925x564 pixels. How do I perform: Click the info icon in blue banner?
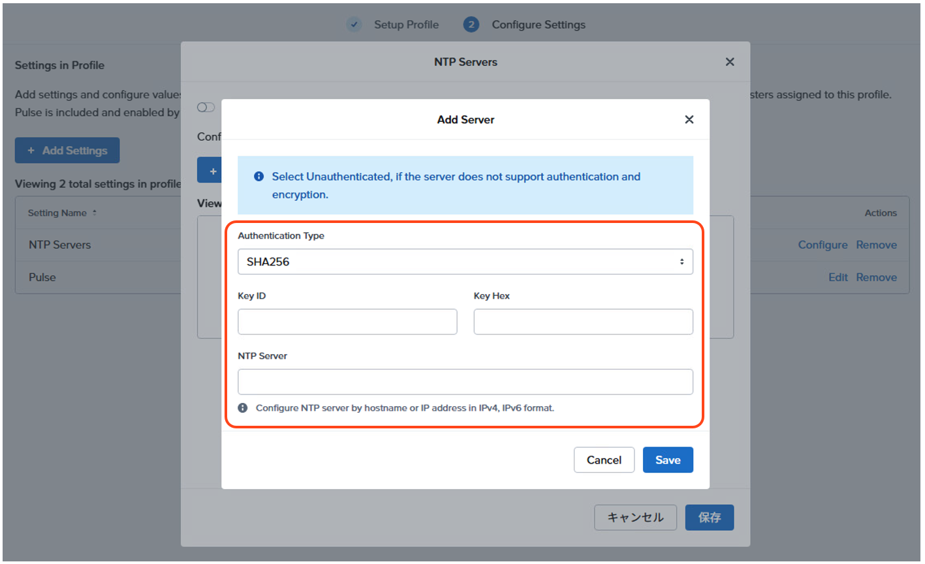pyautogui.click(x=259, y=177)
